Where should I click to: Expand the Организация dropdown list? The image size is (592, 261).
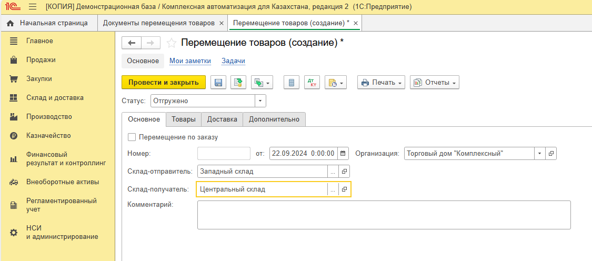coord(540,154)
